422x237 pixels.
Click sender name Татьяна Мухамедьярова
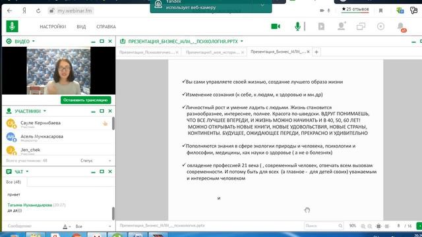click(30, 205)
